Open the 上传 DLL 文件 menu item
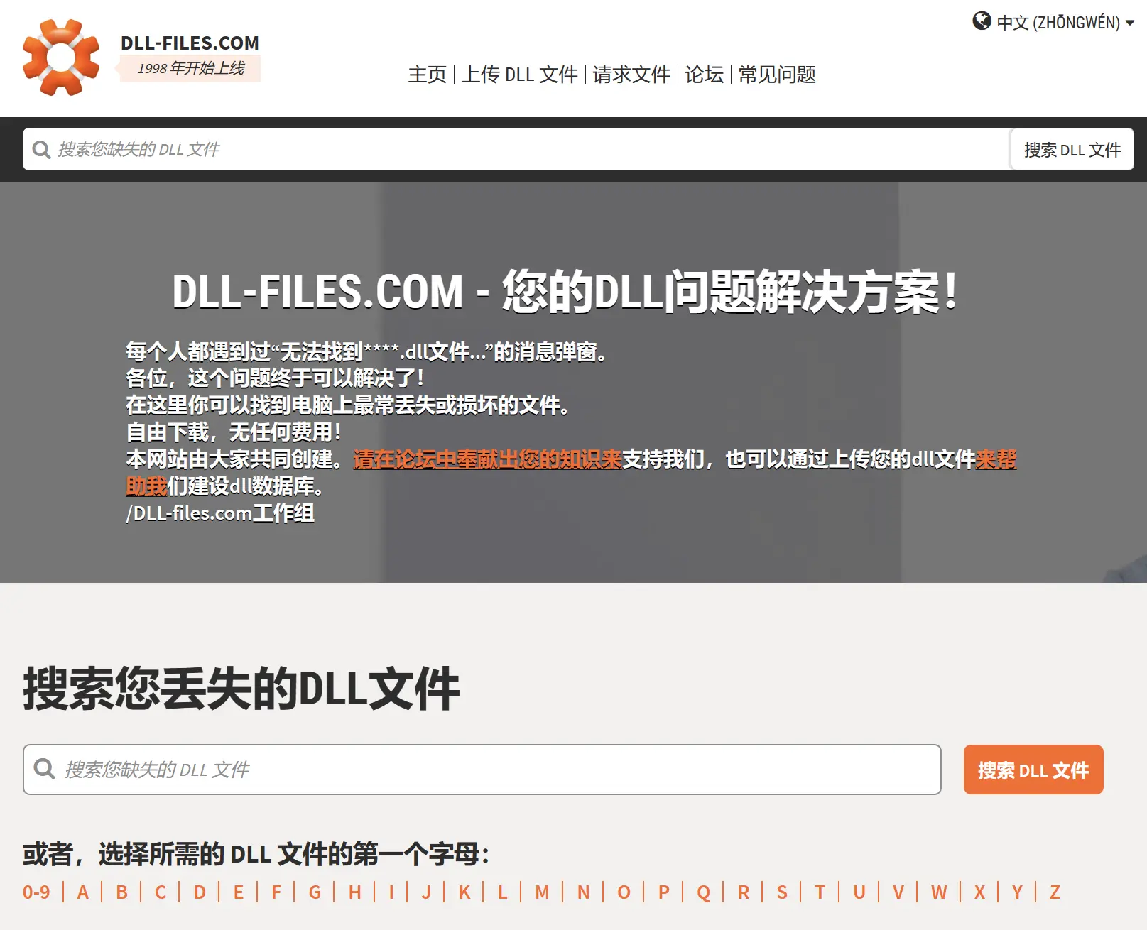The width and height of the screenshot is (1147, 930). tap(520, 75)
